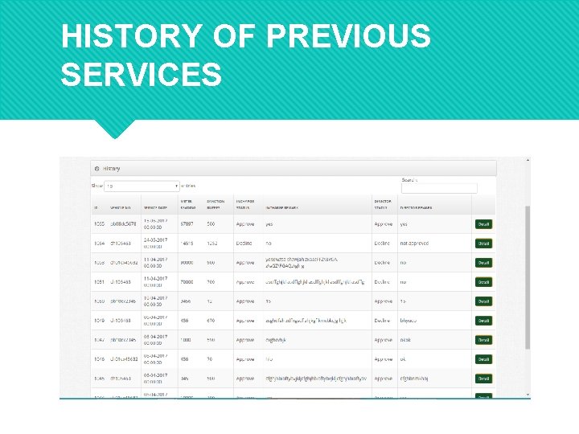Viewport: 579px width, 434px height.
Task: Click the History panel clock icon
Action: coord(96,168)
